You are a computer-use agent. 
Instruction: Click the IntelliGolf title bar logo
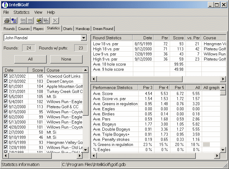click(5, 5)
